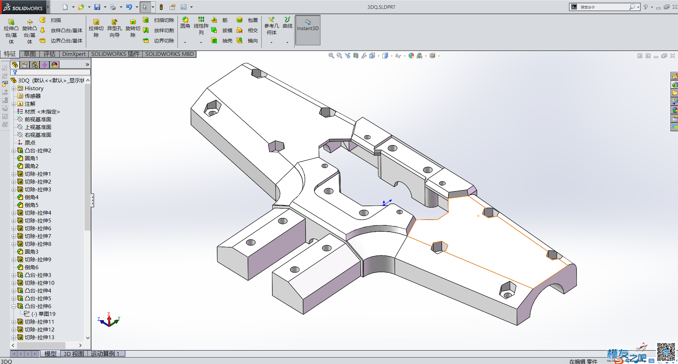Select the Lofted Cut (放样切割) command

pos(158,30)
